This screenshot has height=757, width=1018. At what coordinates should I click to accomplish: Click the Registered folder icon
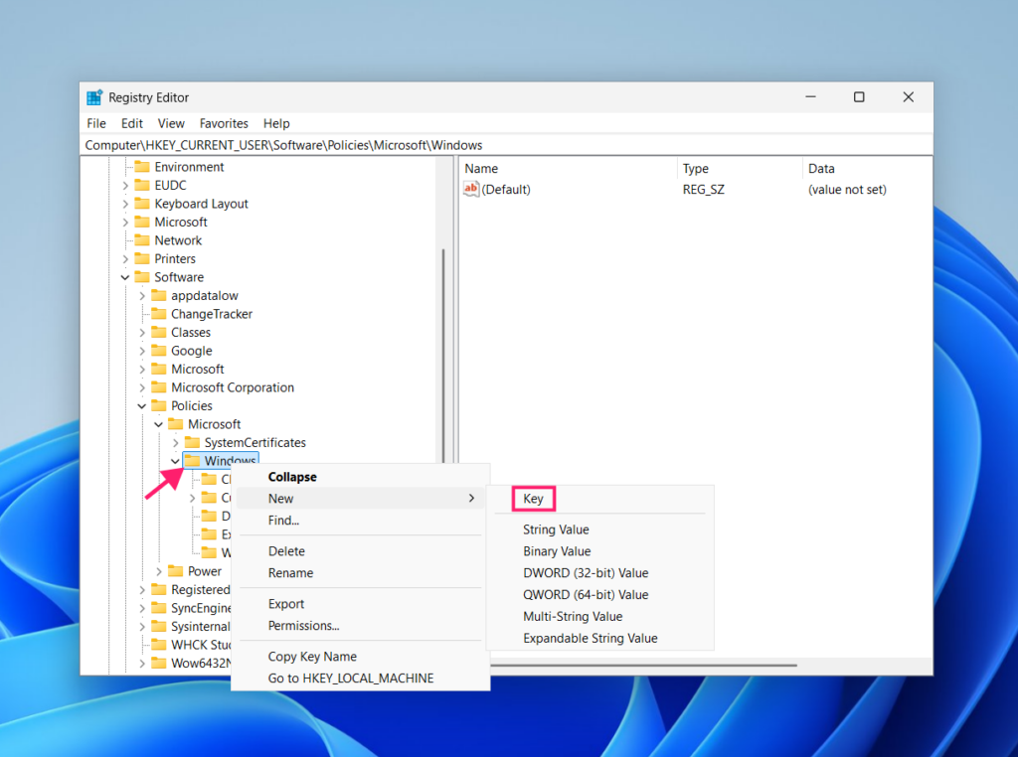point(159,589)
